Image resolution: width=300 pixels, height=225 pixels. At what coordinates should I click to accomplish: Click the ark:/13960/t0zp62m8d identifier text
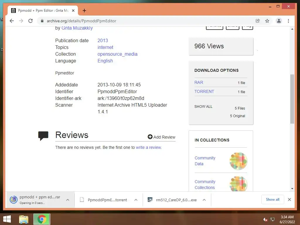[x=121, y=98]
